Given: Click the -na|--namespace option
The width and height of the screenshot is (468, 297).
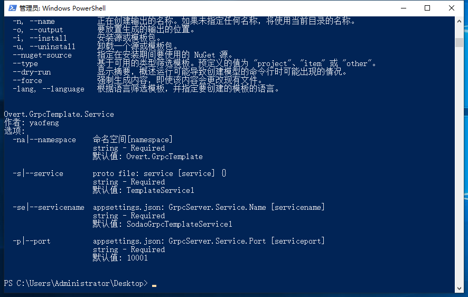Looking at the screenshot, I should 44,140.
